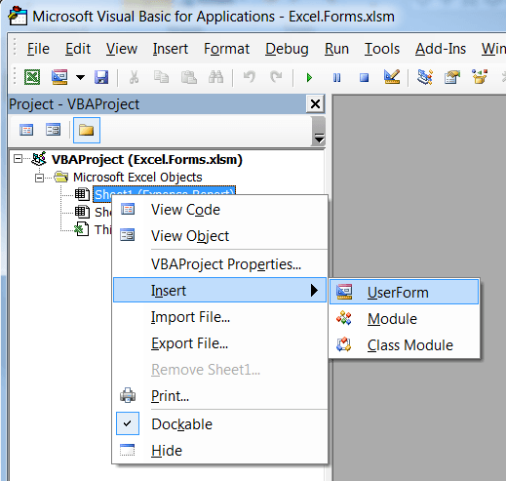Viewport: 506px width, 481px height.
Task: Choose Export File... from context menu
Action: coord(219,343)
